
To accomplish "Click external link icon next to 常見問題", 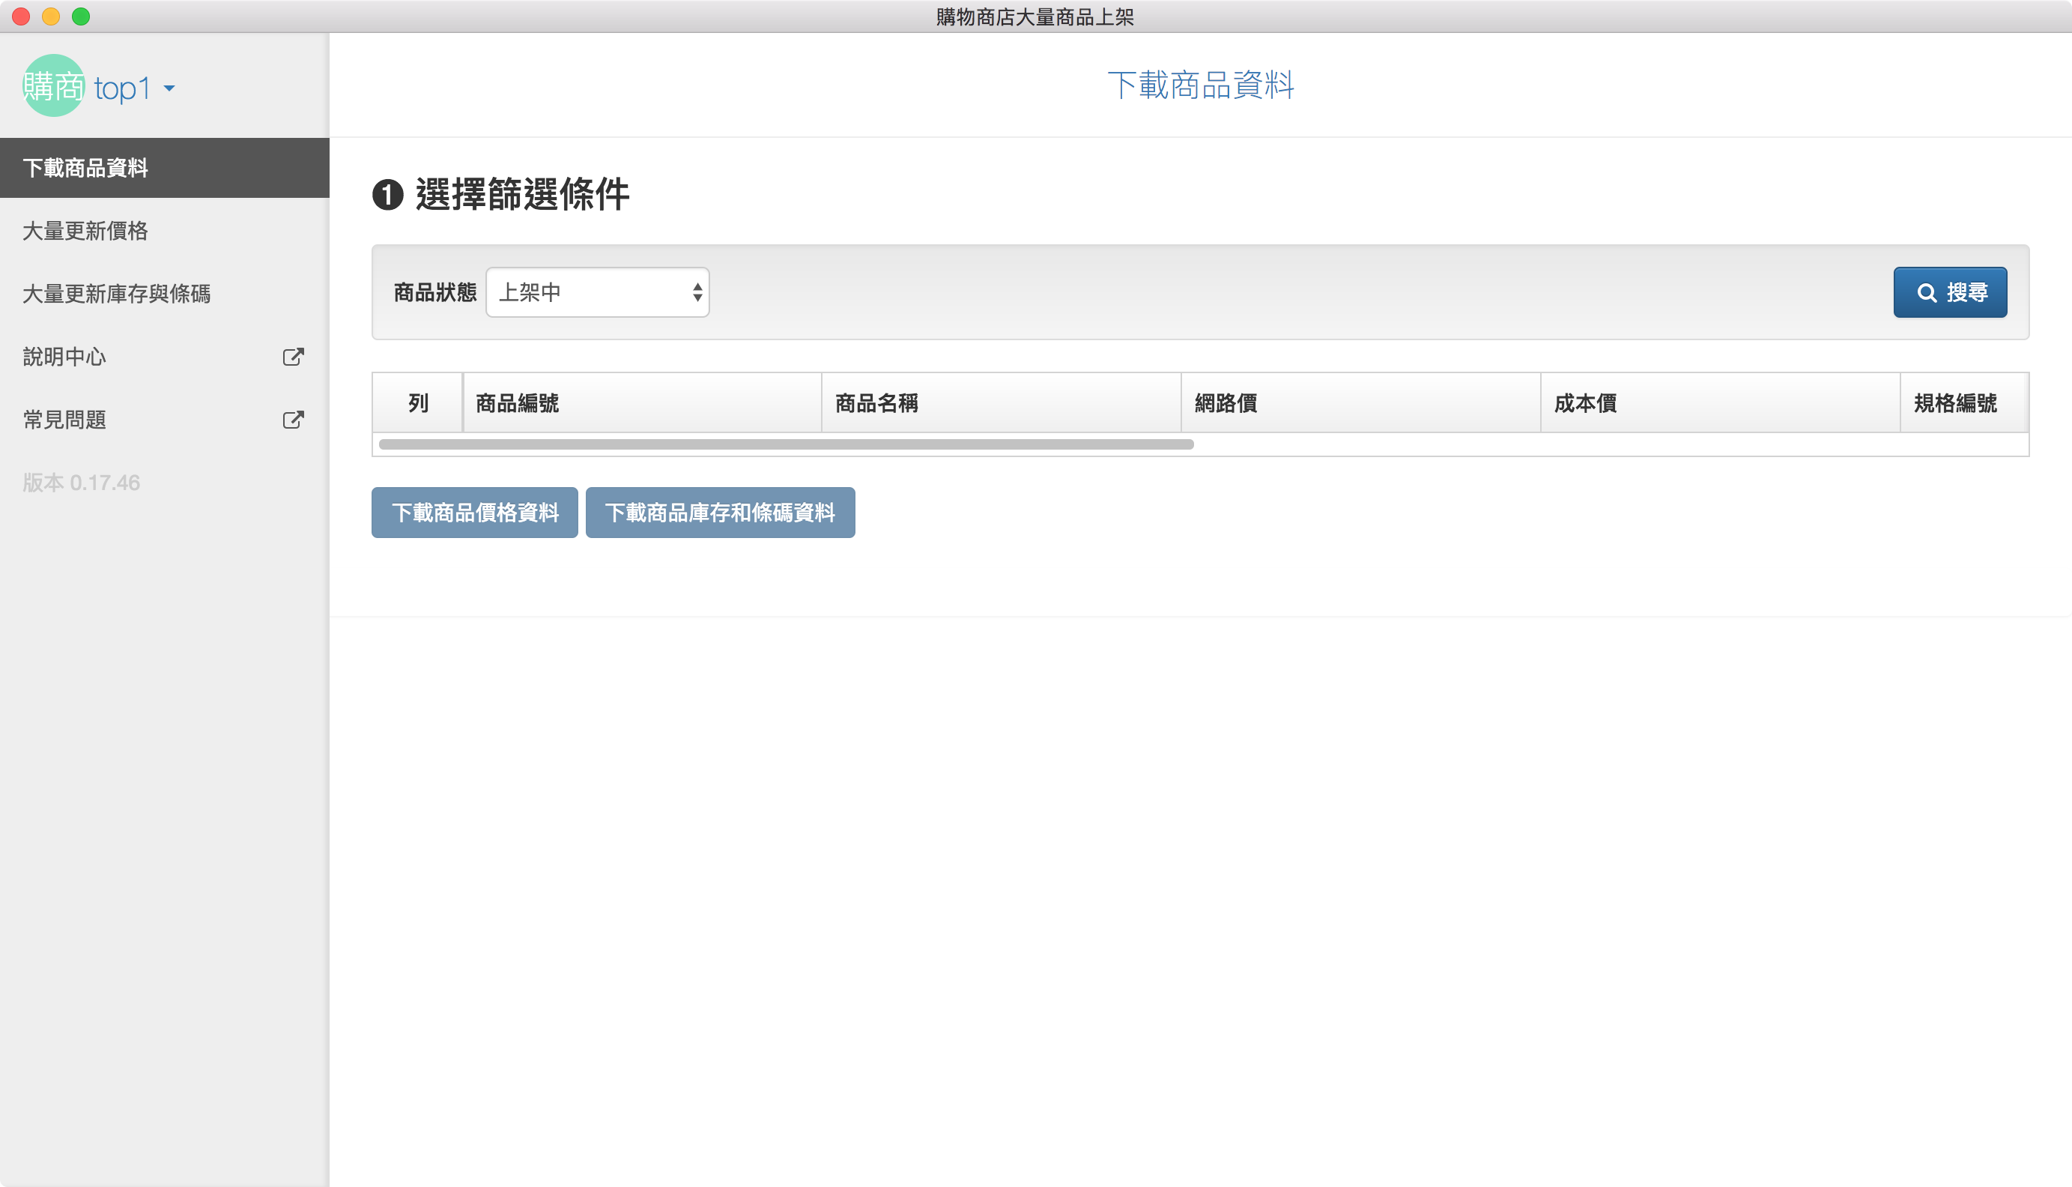I will (x=294, y=419).
